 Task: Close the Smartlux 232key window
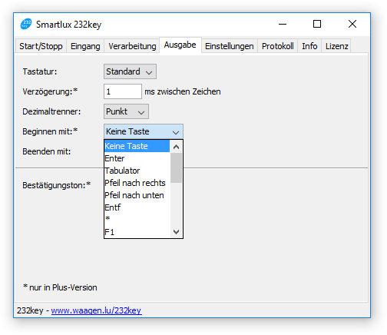352,24
